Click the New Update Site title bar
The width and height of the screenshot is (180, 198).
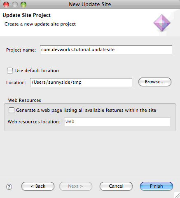[90, 5]
